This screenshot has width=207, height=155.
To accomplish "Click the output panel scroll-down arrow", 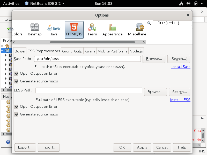I will click(x=203, y=141).
